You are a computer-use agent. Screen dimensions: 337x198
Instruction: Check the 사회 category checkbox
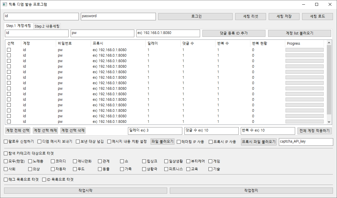(6, 169)
